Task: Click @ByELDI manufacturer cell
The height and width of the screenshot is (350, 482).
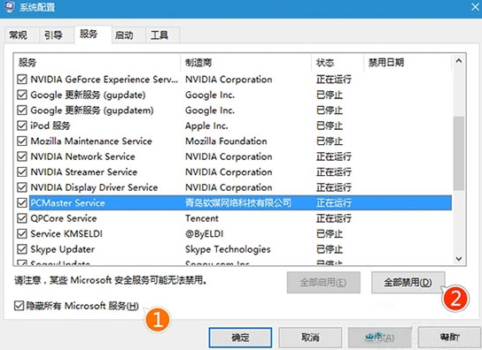Action: [x=204, y=233]
